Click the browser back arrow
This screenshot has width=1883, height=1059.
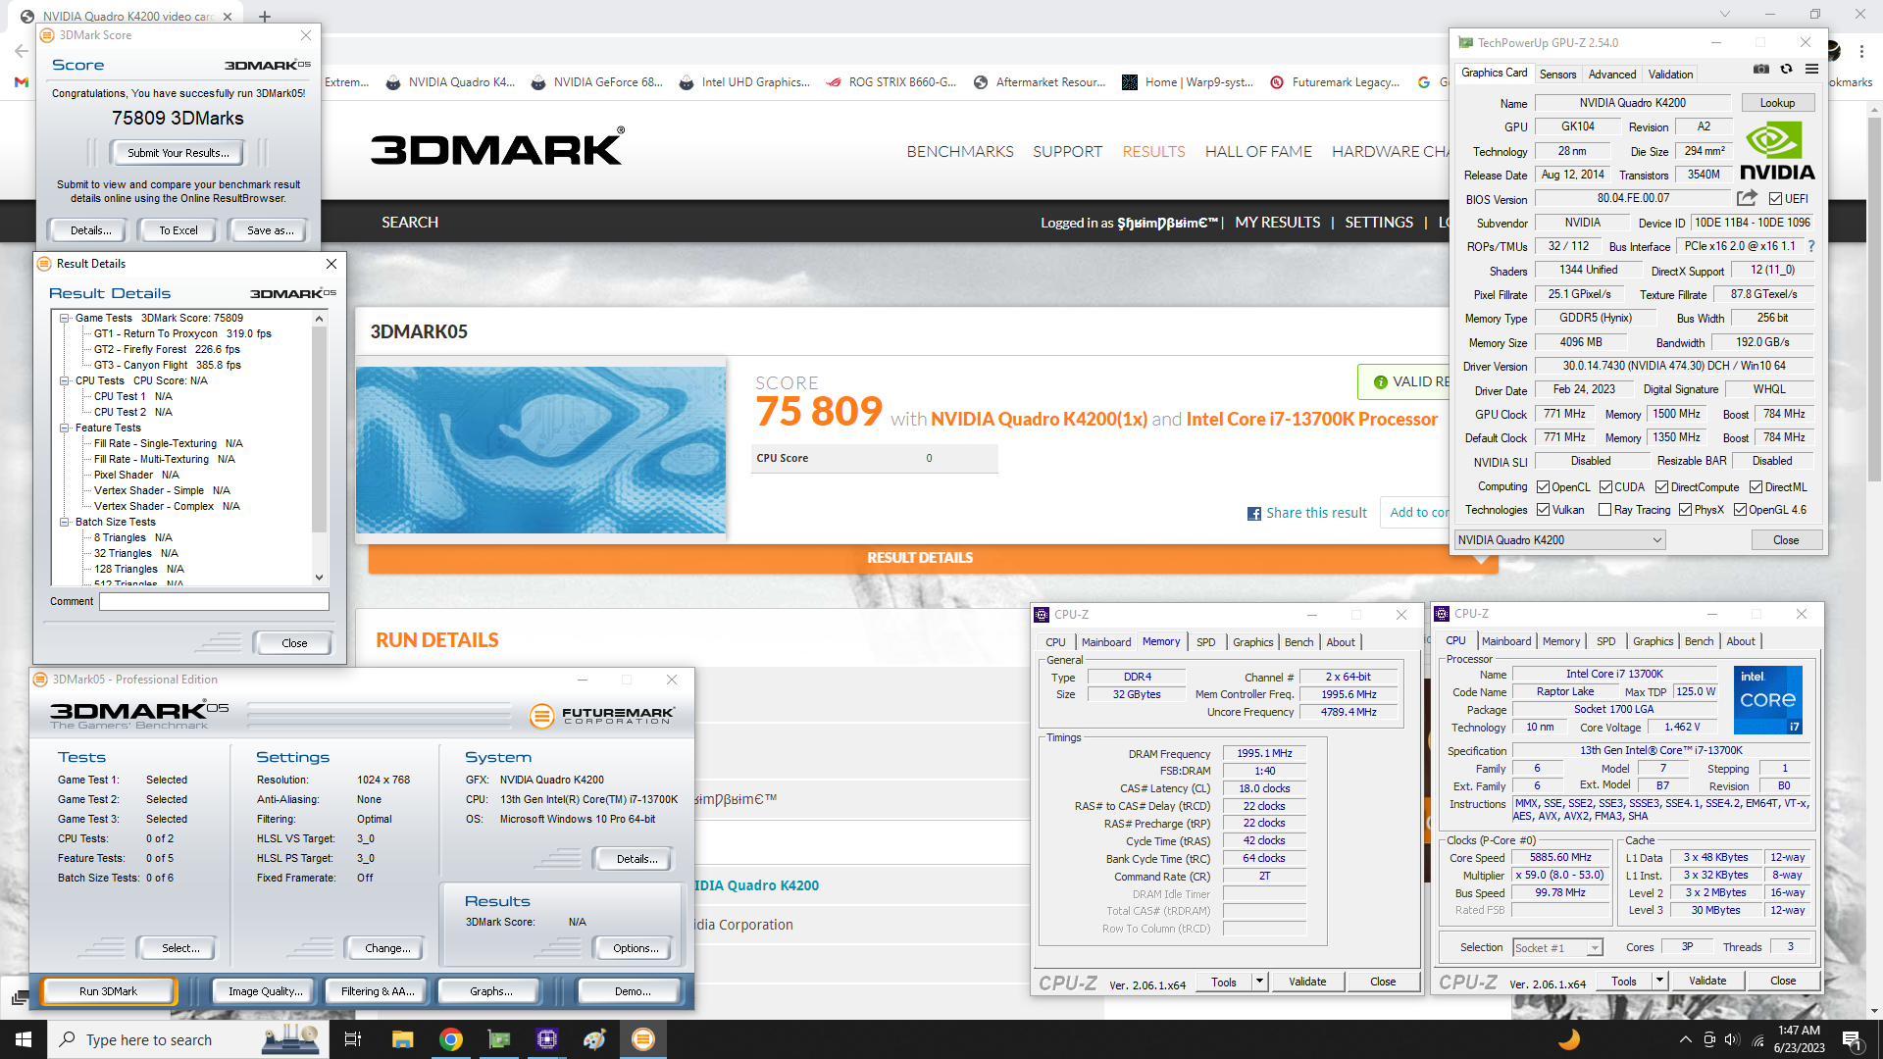21,50
